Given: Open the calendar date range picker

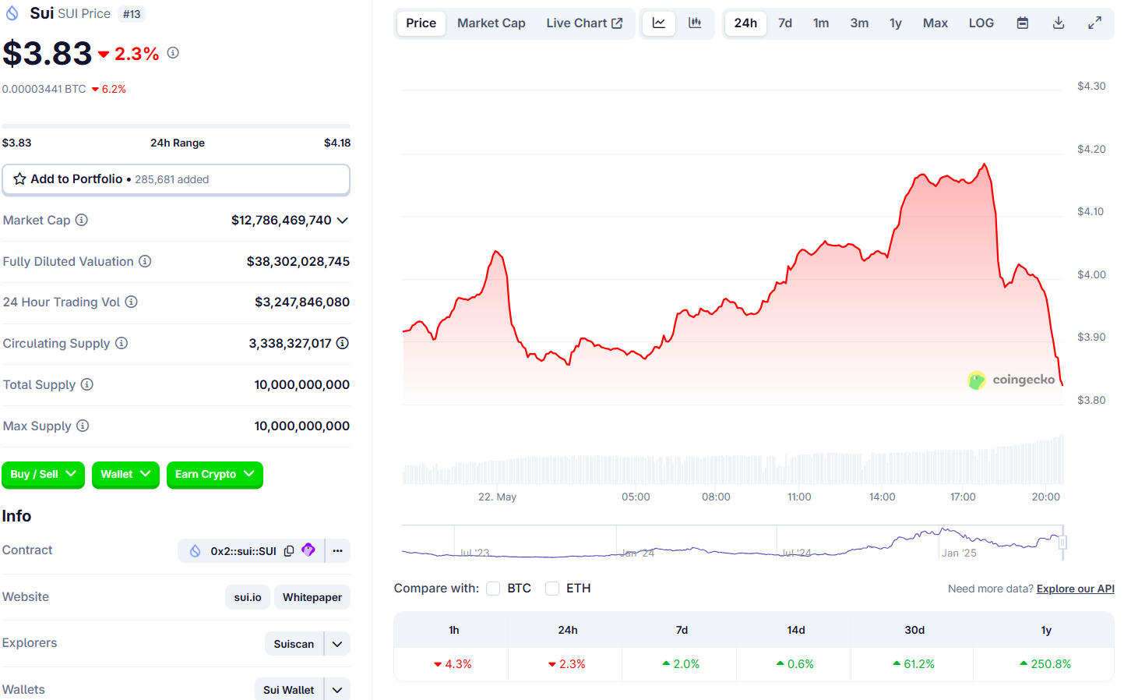Looking at the screenshot, I should click(x=1023, y=23).
